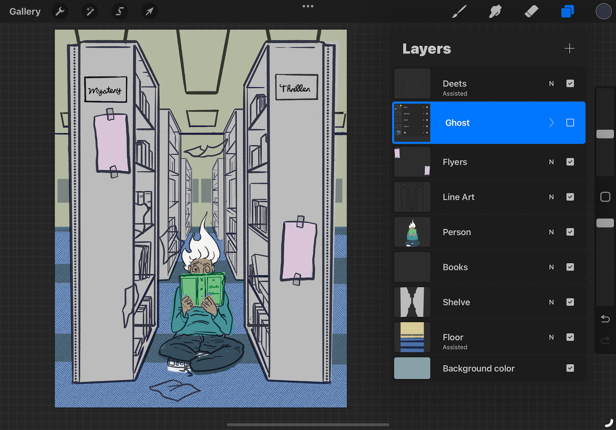Expand the Ghost group chevron
The image size is (616, 430).
click(552, 123)
